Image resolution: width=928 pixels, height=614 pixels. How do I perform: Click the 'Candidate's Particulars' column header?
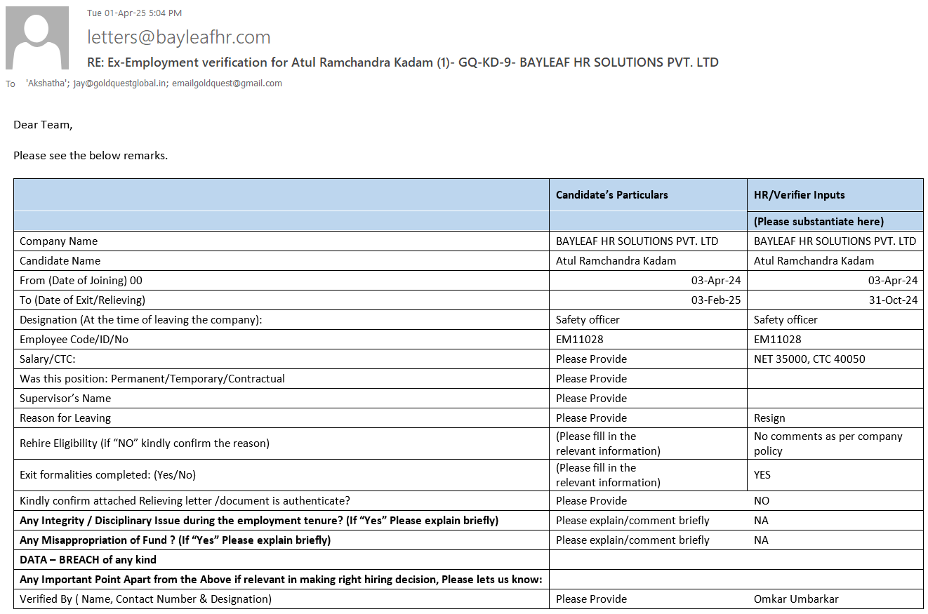(612, 195)
